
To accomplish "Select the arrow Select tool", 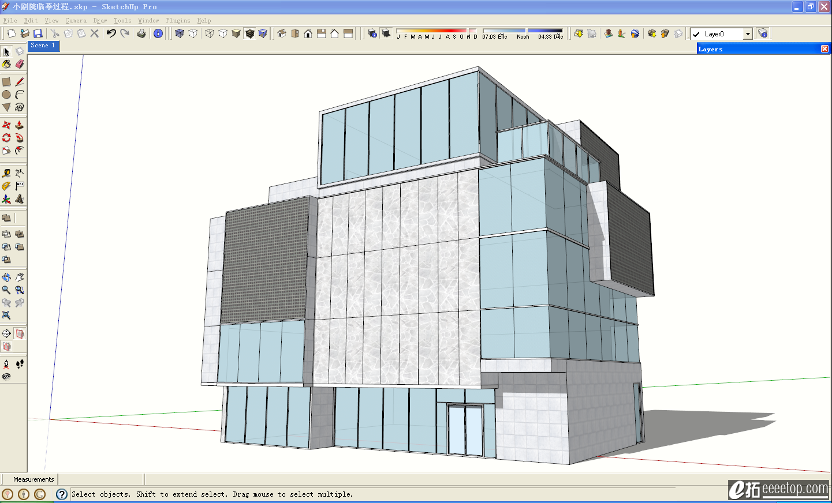I will 6,51.
